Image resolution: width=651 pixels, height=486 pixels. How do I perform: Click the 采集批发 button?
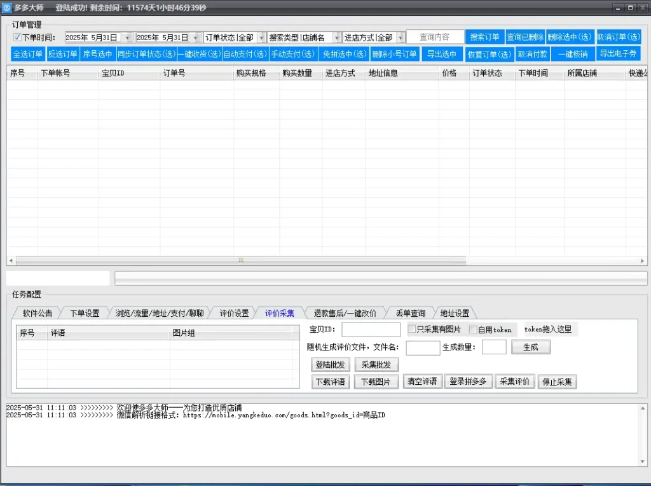[376, 364]
